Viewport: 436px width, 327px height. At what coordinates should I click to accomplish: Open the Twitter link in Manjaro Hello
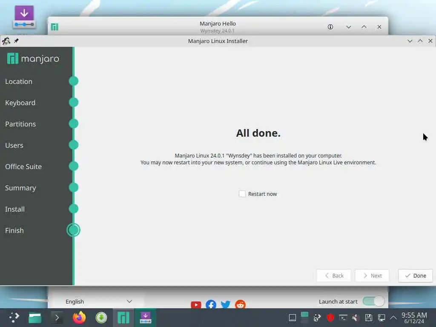226,305
